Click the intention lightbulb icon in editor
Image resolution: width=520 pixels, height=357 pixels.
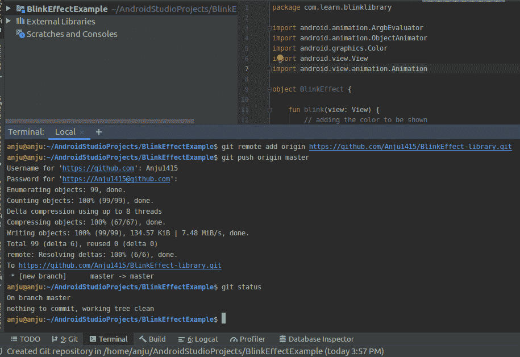pos(280,59)
